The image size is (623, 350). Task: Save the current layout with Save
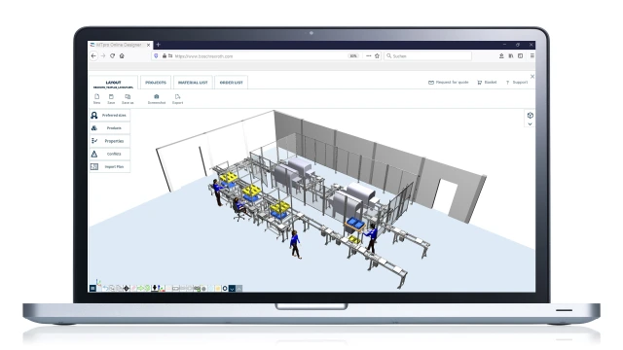(x=111, y=99)
